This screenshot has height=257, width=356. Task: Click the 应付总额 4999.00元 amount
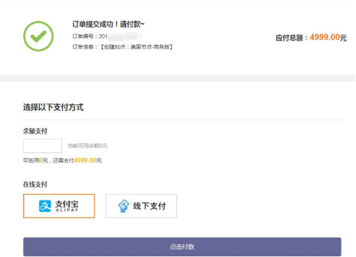pos(311,37)
